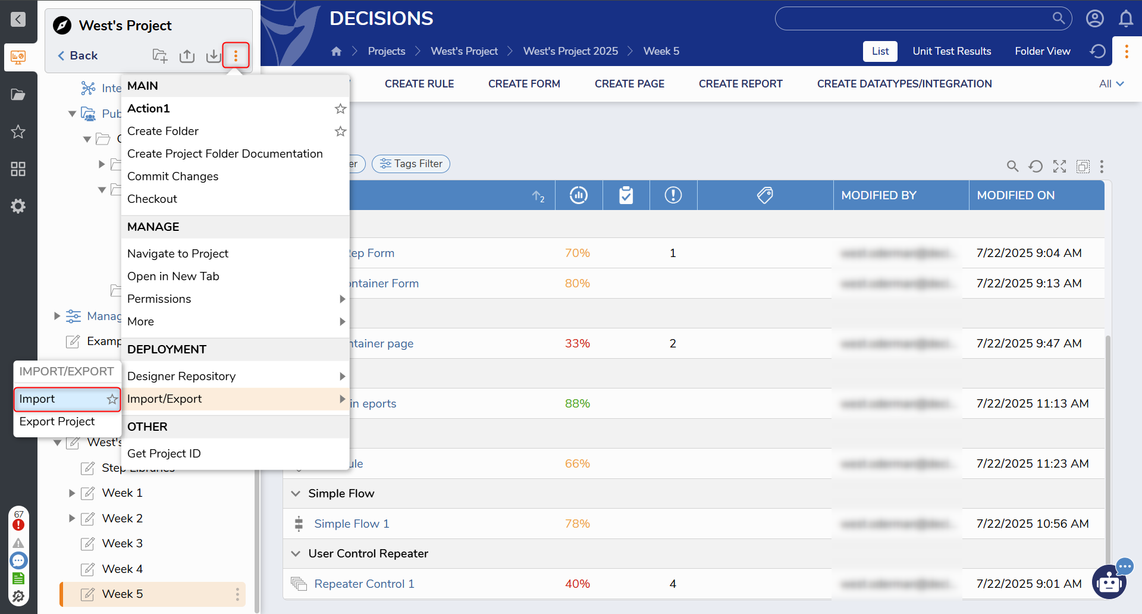Image resolution: width=1142 pixels, height=614 pixels.
Task: Open the All filter dropdown
Action: pyautogui.click(x=1111, y=84)
